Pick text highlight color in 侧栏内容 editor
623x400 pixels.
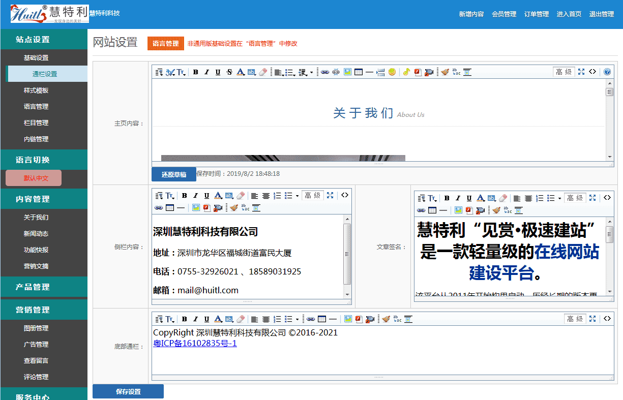tap(229, 196)
